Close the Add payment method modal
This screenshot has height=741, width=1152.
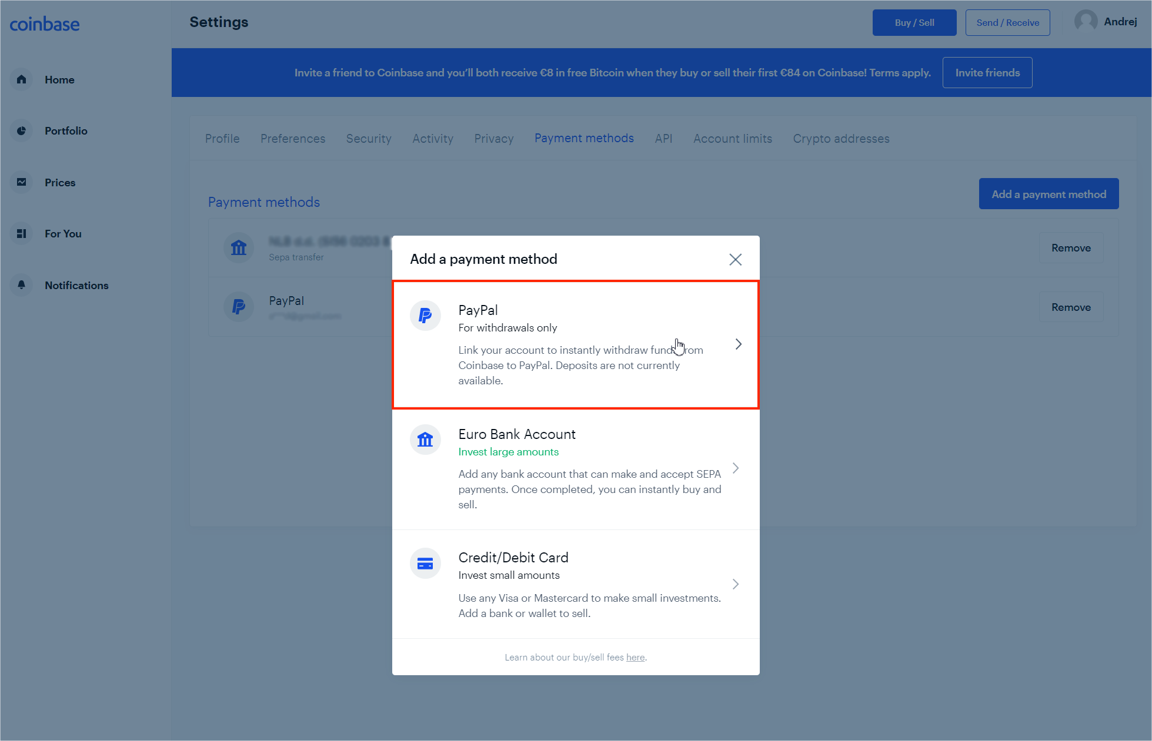coord(736,259)
